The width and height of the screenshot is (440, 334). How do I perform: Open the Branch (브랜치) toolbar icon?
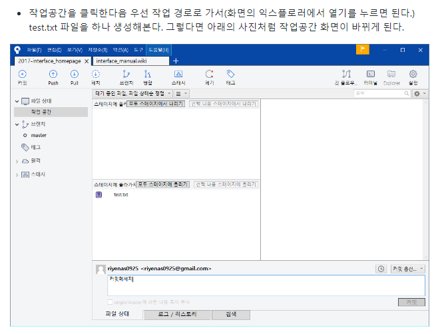126,75
